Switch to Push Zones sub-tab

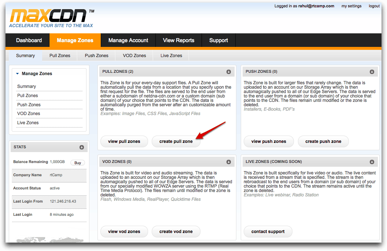click(x=96, y=56)
